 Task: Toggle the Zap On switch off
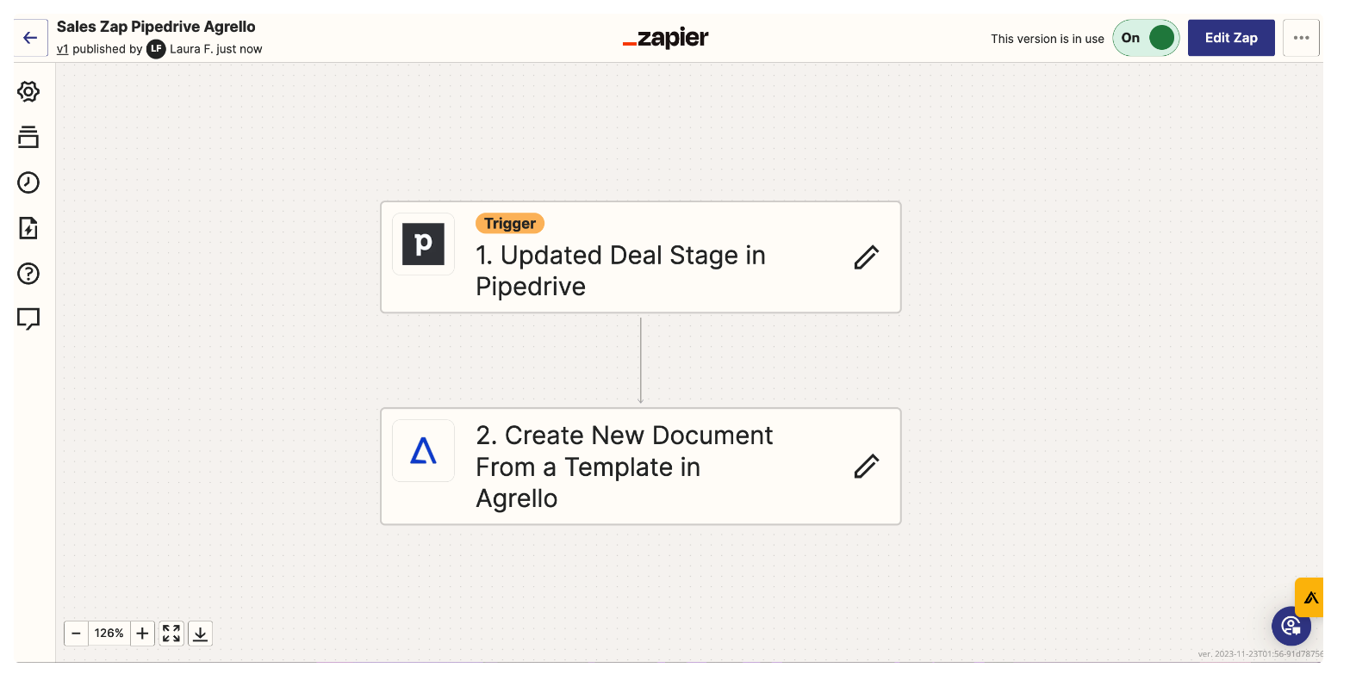(1147, 38)
